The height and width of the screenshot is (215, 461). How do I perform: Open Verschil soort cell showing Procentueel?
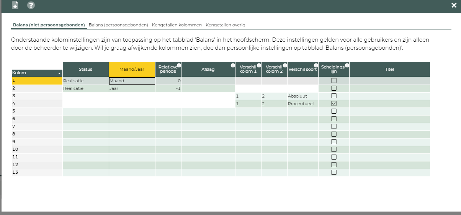pos(302,104)
